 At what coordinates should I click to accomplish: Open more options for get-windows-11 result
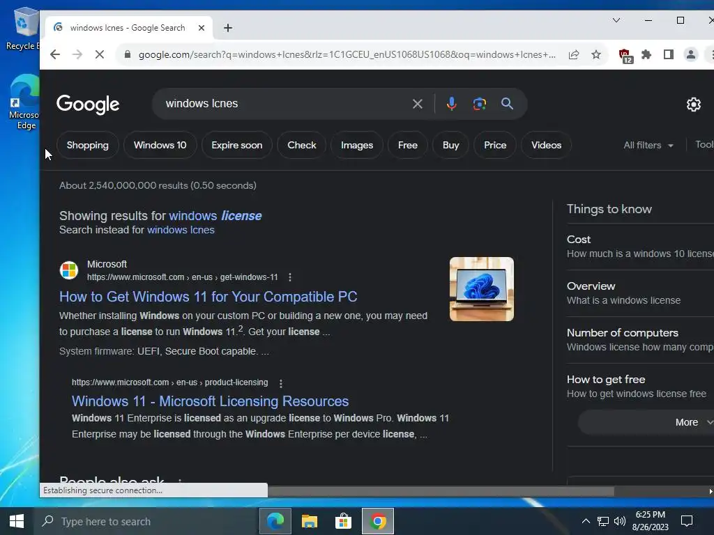coord(290,277)
